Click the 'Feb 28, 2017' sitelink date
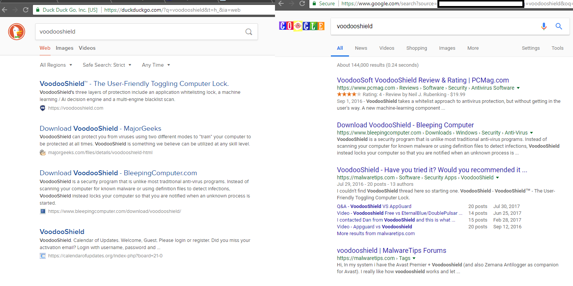The width and height of the screenshot is (573, 286). [x=507, y=220]
